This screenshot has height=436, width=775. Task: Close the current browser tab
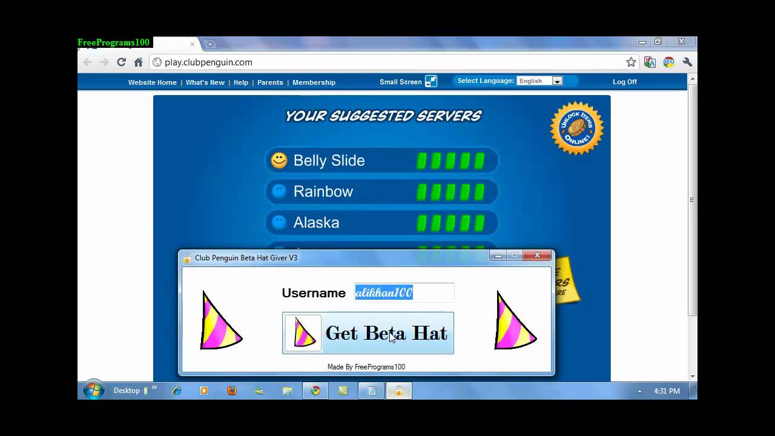[x=193, y=44]
